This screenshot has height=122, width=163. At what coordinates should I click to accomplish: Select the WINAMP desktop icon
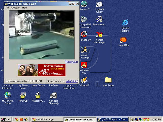point(84,80)
